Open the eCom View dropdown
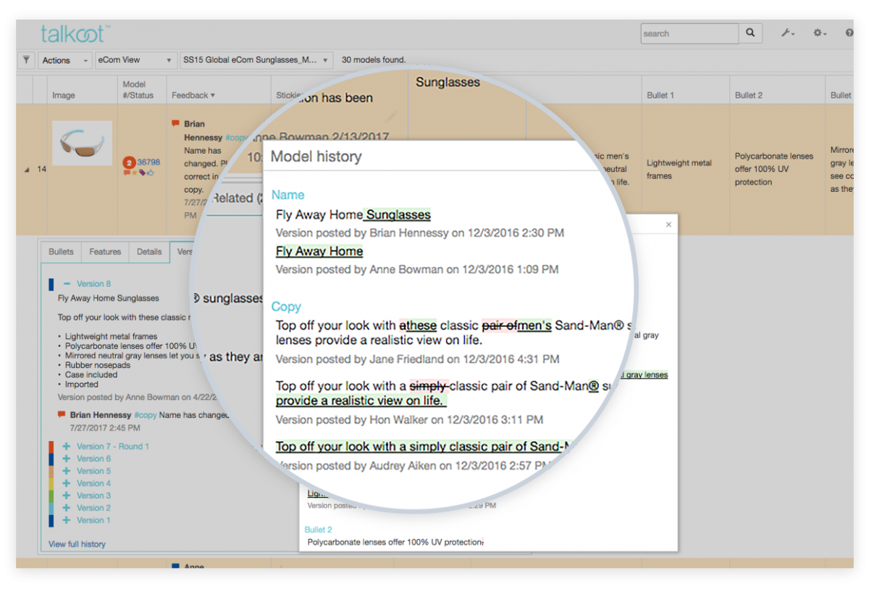This screenshot has width=869, height=594. coord(136,60)
